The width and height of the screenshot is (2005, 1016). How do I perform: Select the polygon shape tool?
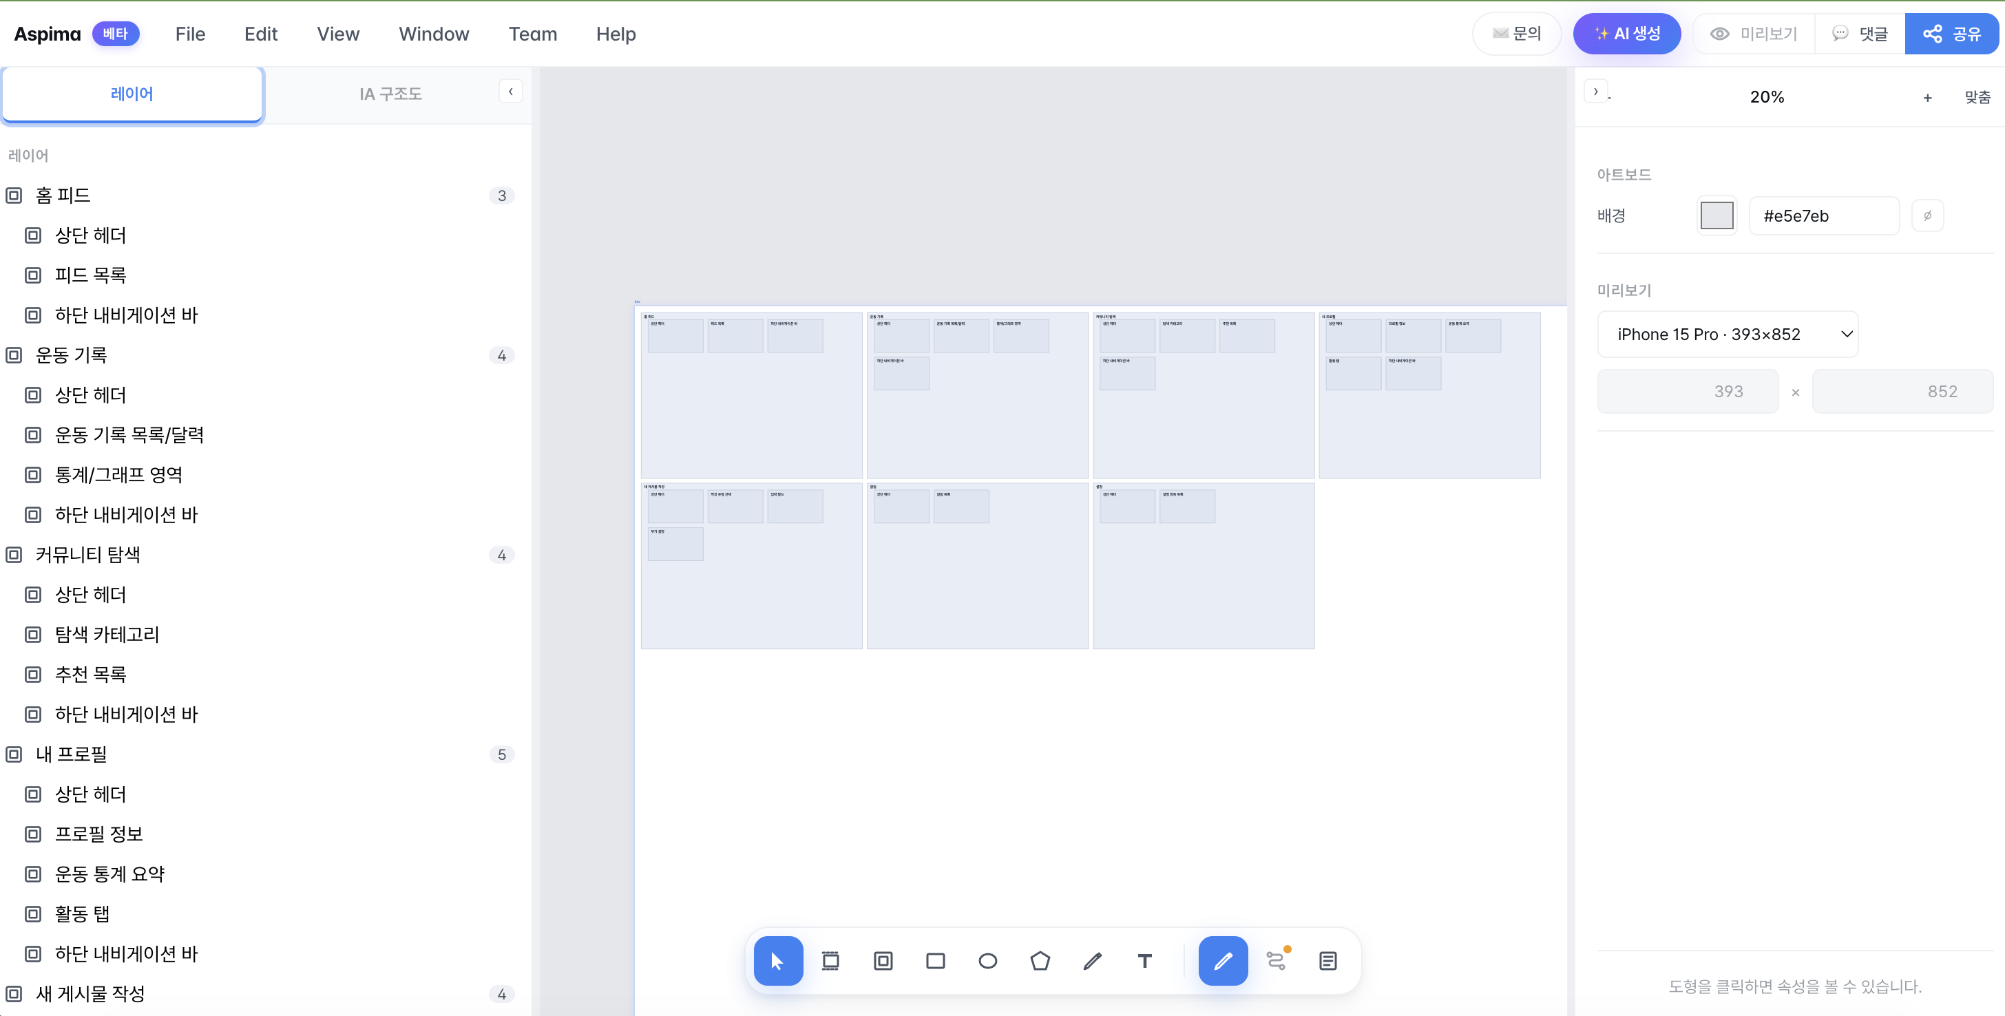(x=1040, y=961)
